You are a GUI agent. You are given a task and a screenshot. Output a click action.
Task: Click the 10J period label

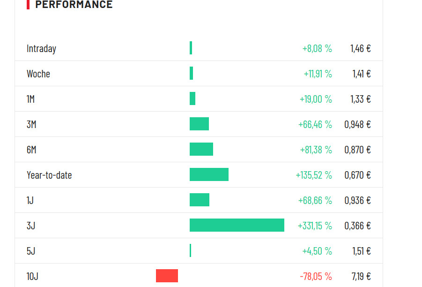[x=32, y=277]
